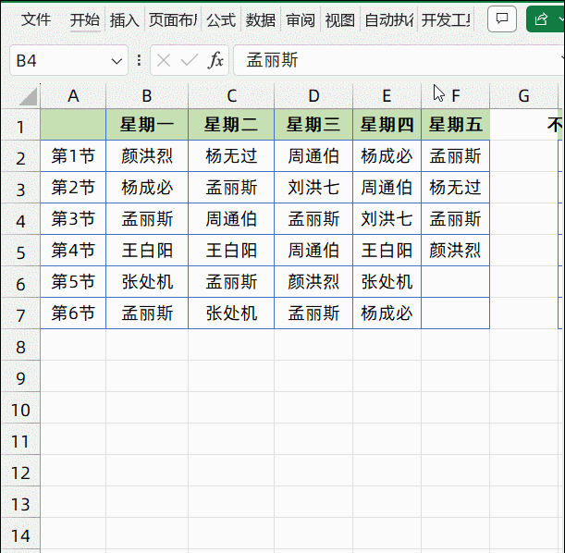
Task: Open the comments pane icon
Action: coord(502,19)
